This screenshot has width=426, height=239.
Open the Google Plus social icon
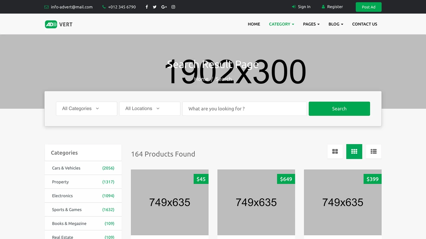[x=164, y=7]
